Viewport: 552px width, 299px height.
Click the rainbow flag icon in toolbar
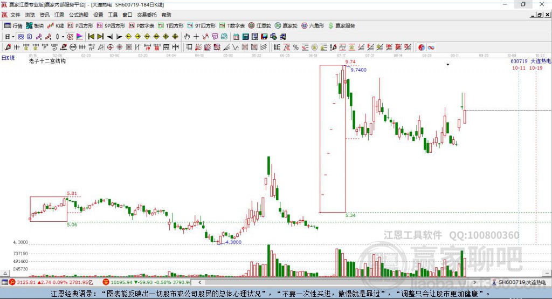coord(80,37)
